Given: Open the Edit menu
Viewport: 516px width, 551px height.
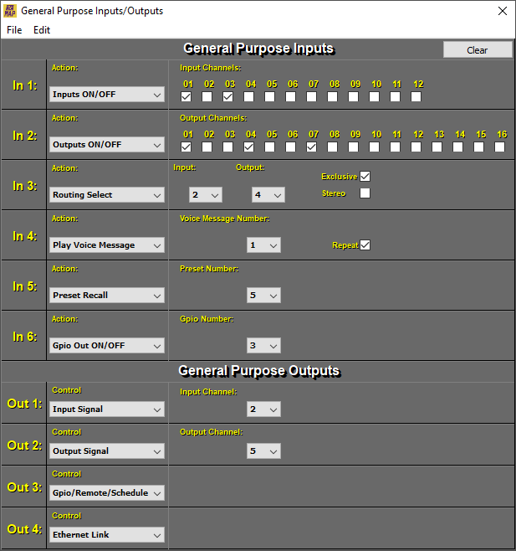Looking at the screenshot, I should (42, 29).
